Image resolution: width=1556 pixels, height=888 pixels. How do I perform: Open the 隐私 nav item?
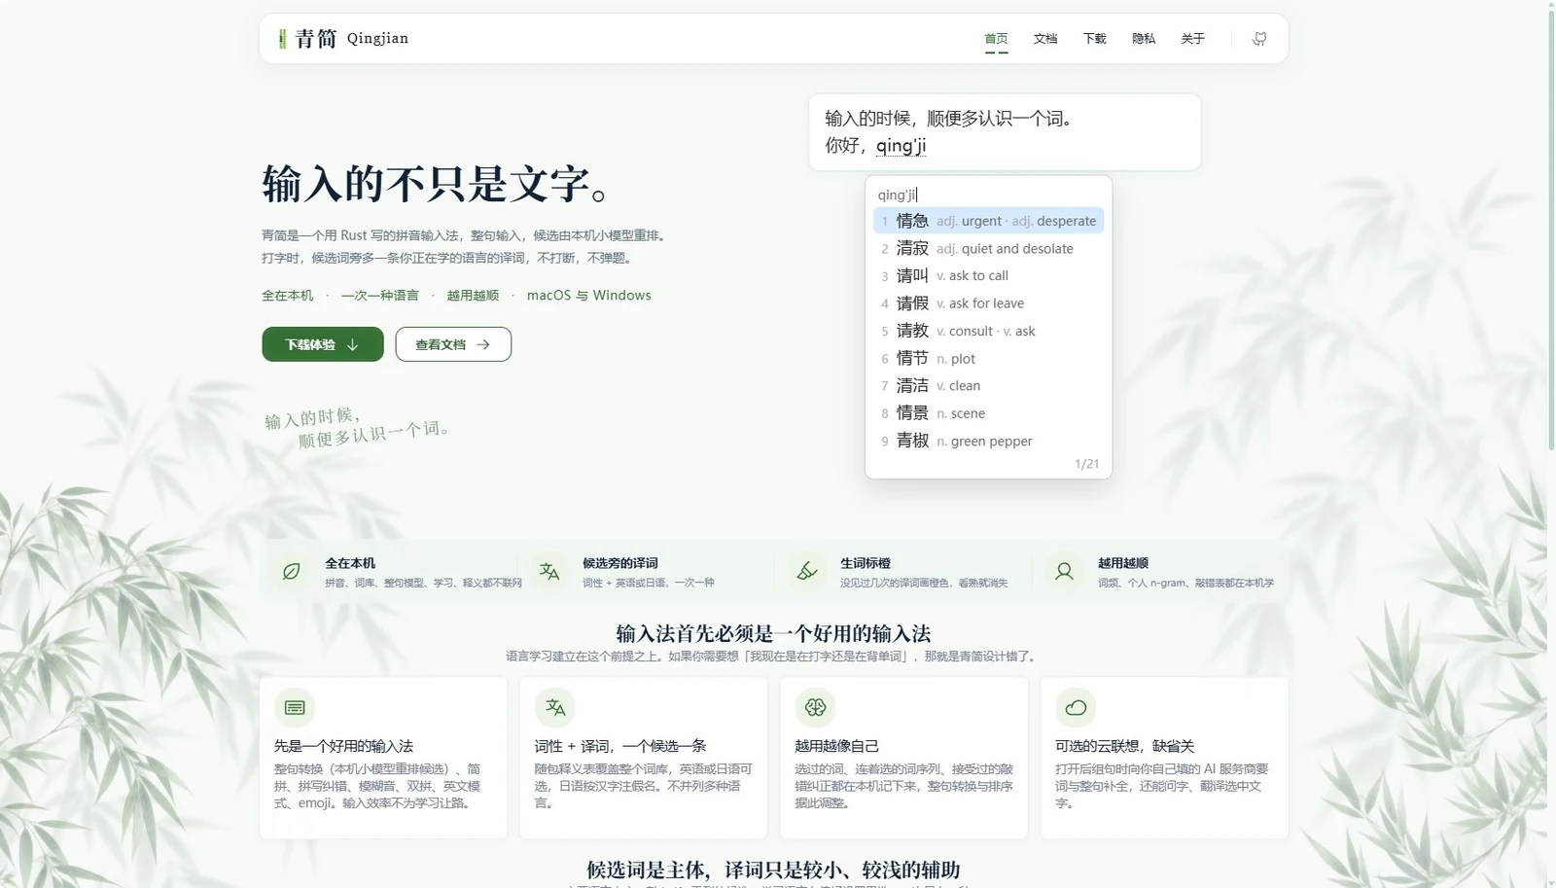(1144, 39)
